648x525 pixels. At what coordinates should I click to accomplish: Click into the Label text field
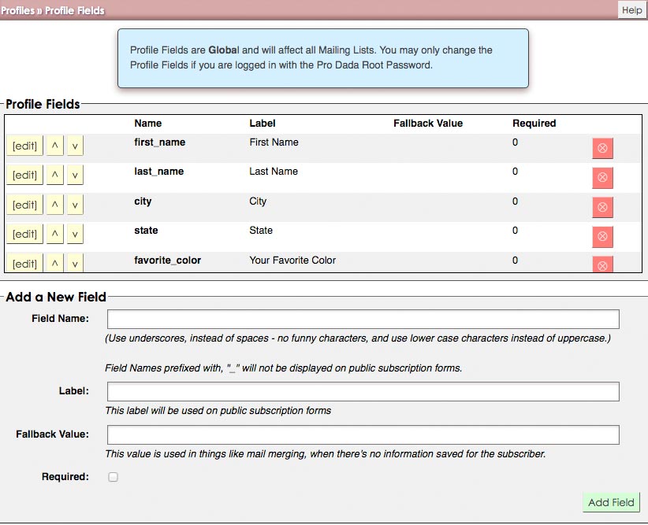click(x=363, y=391)
